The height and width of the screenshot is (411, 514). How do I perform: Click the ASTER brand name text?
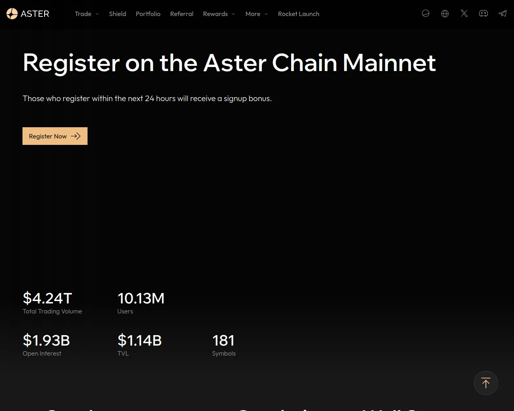click(x=35, y=14)
